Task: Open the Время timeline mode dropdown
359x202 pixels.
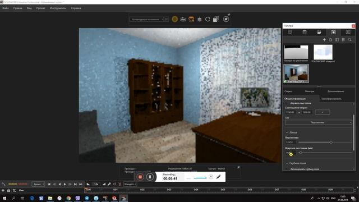Action: pos(38,184)
